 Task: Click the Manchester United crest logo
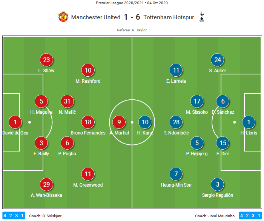(63, 17)
